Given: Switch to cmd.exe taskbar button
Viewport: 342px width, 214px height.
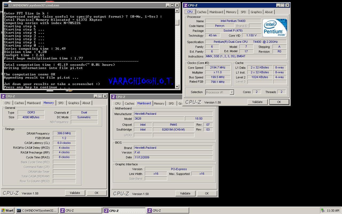Looking at the screenshot, I should (37, 211).
